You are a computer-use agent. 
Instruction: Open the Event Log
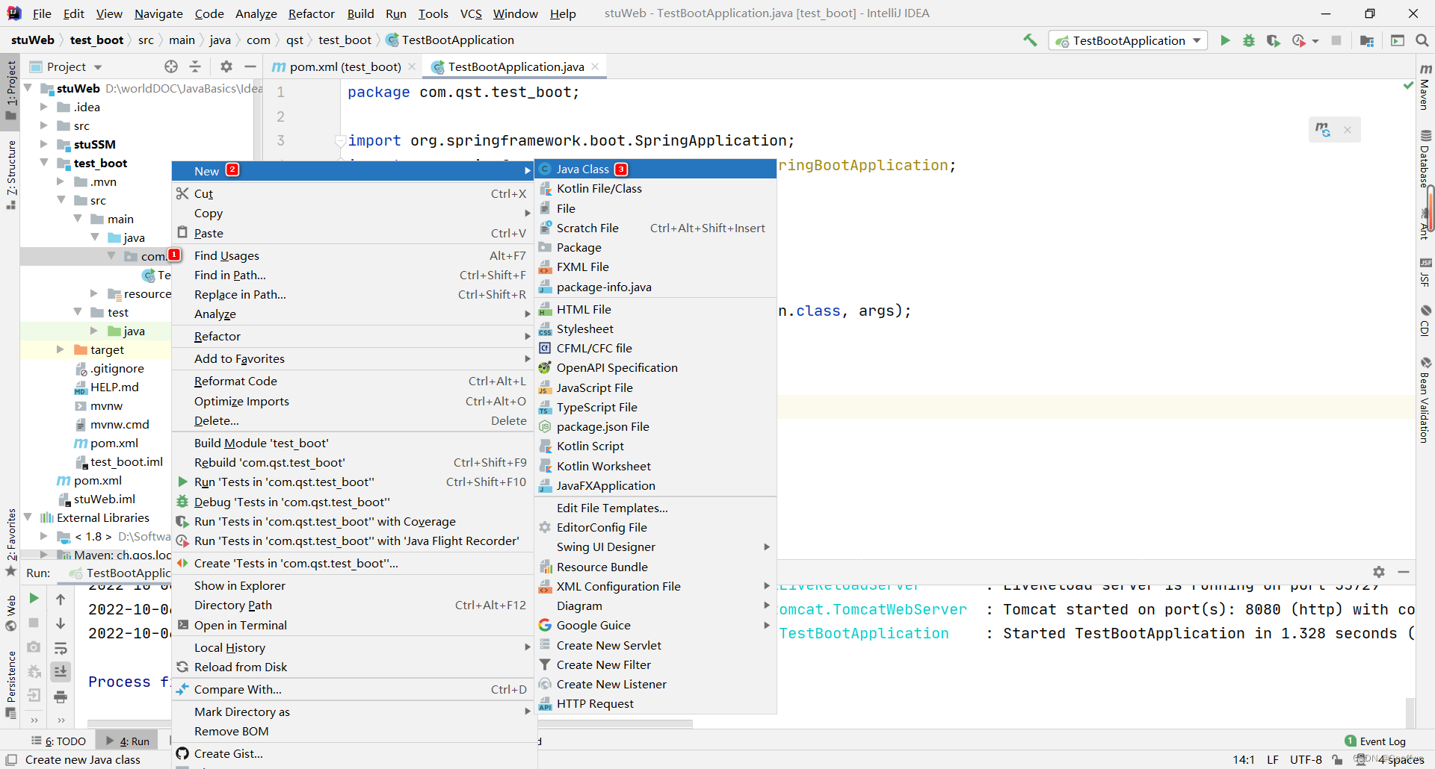pos(1375,741)
